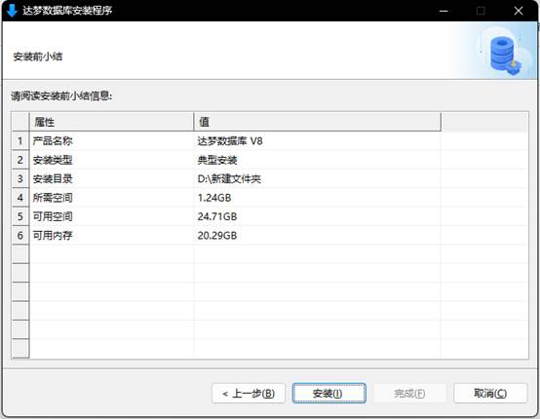
Task: Select the 达梦数据库 V8 value cell
Action: coord(317,141)
